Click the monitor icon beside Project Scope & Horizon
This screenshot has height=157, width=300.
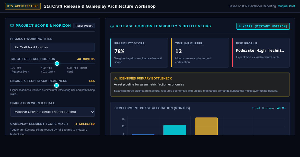(12, 25)
